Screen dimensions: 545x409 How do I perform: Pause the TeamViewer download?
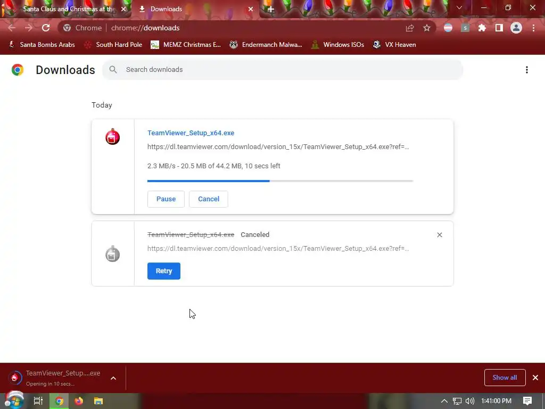click(x=166, y=199)
